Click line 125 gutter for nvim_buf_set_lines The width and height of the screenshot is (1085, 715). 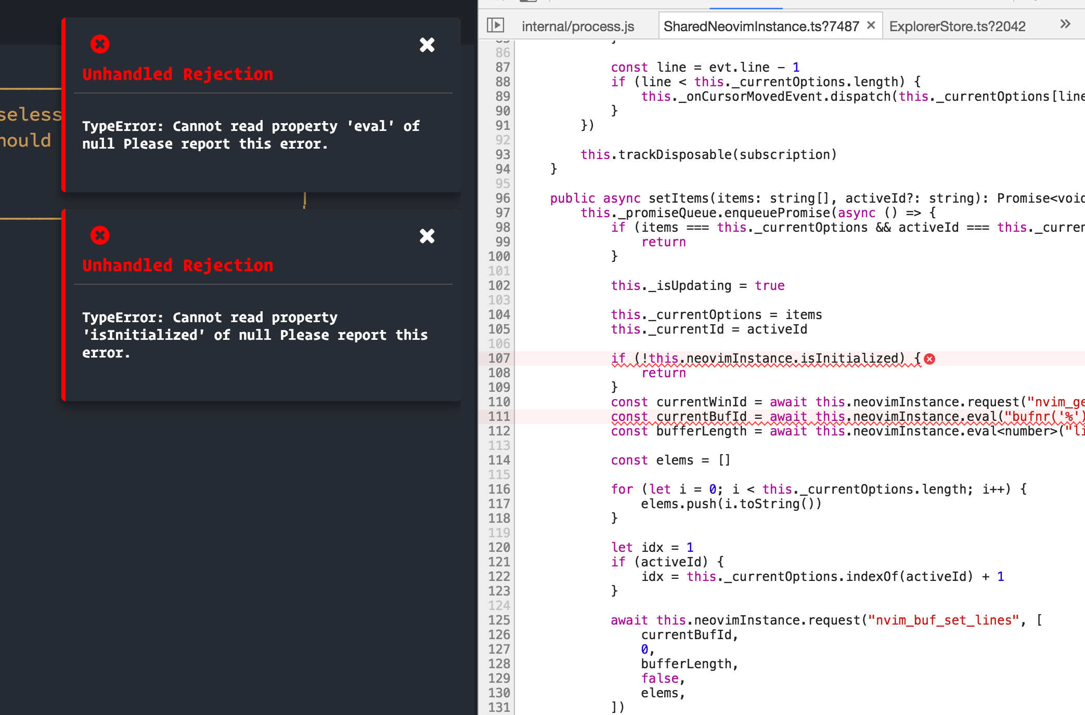pyautogui.click(x=499, y=620)
